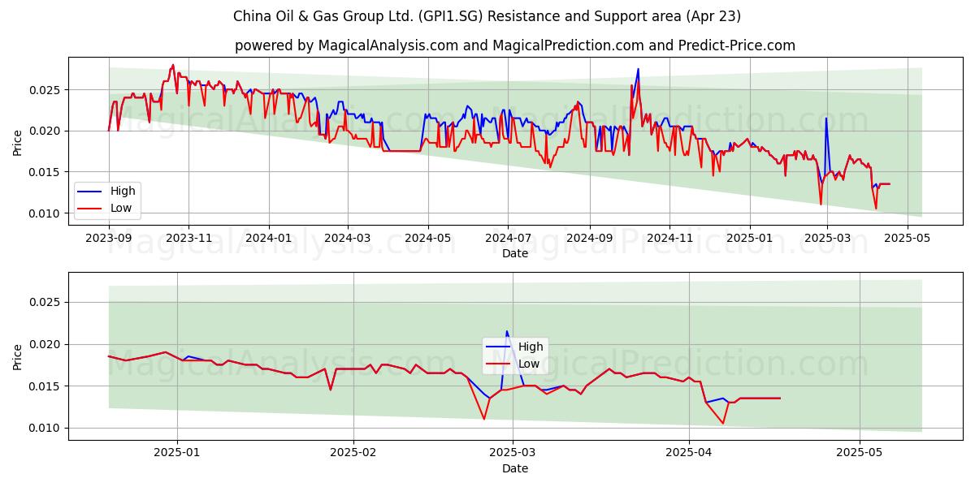This screenshot has height=487, width=975.
Task: Click the 2024-03 tick label
Action: (348, 238)
